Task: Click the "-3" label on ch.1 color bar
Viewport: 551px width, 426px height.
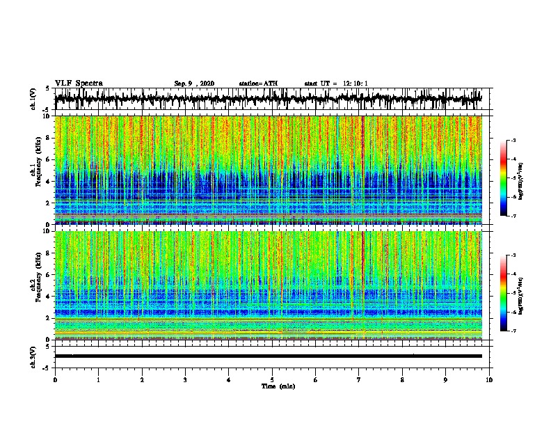Action: 513,140
